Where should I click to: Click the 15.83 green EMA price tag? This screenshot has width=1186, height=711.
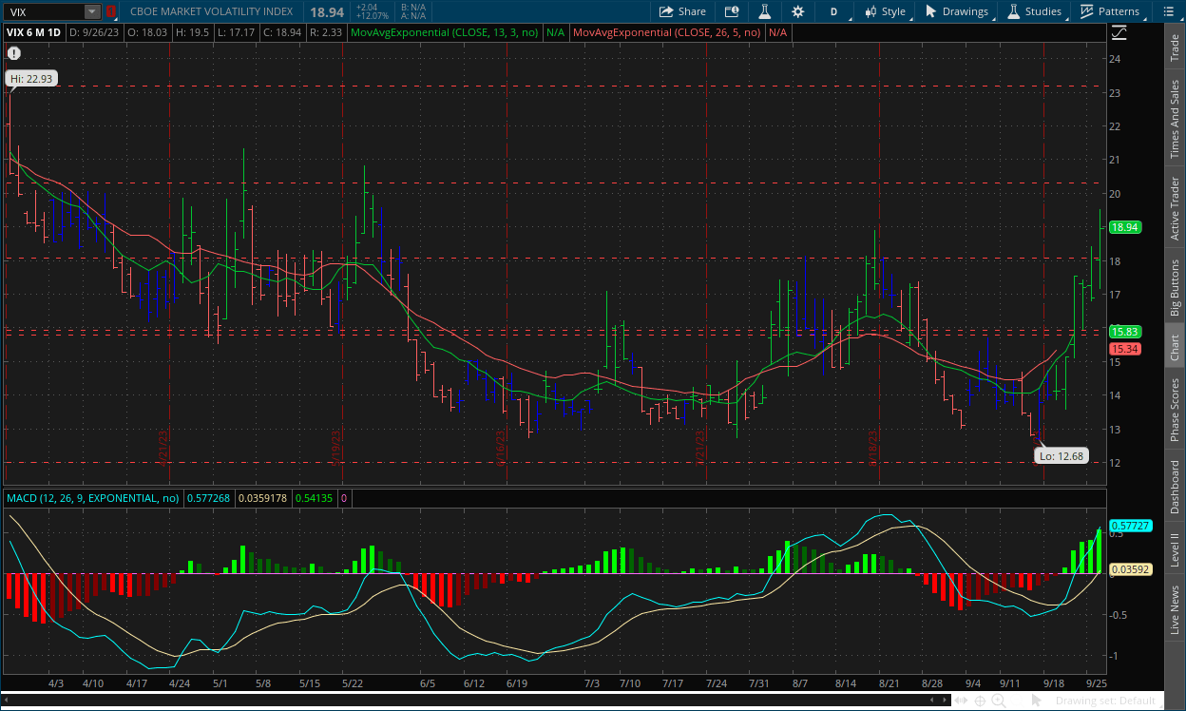[1125, 332]
